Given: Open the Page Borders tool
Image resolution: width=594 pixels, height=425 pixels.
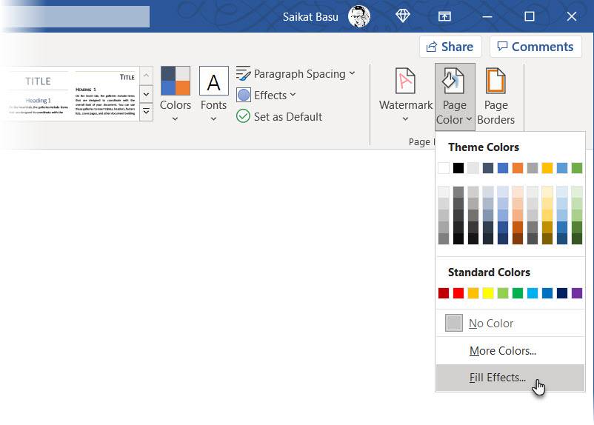Looking at the screenshot, I should pyautogui.click(x=495, y=81).
